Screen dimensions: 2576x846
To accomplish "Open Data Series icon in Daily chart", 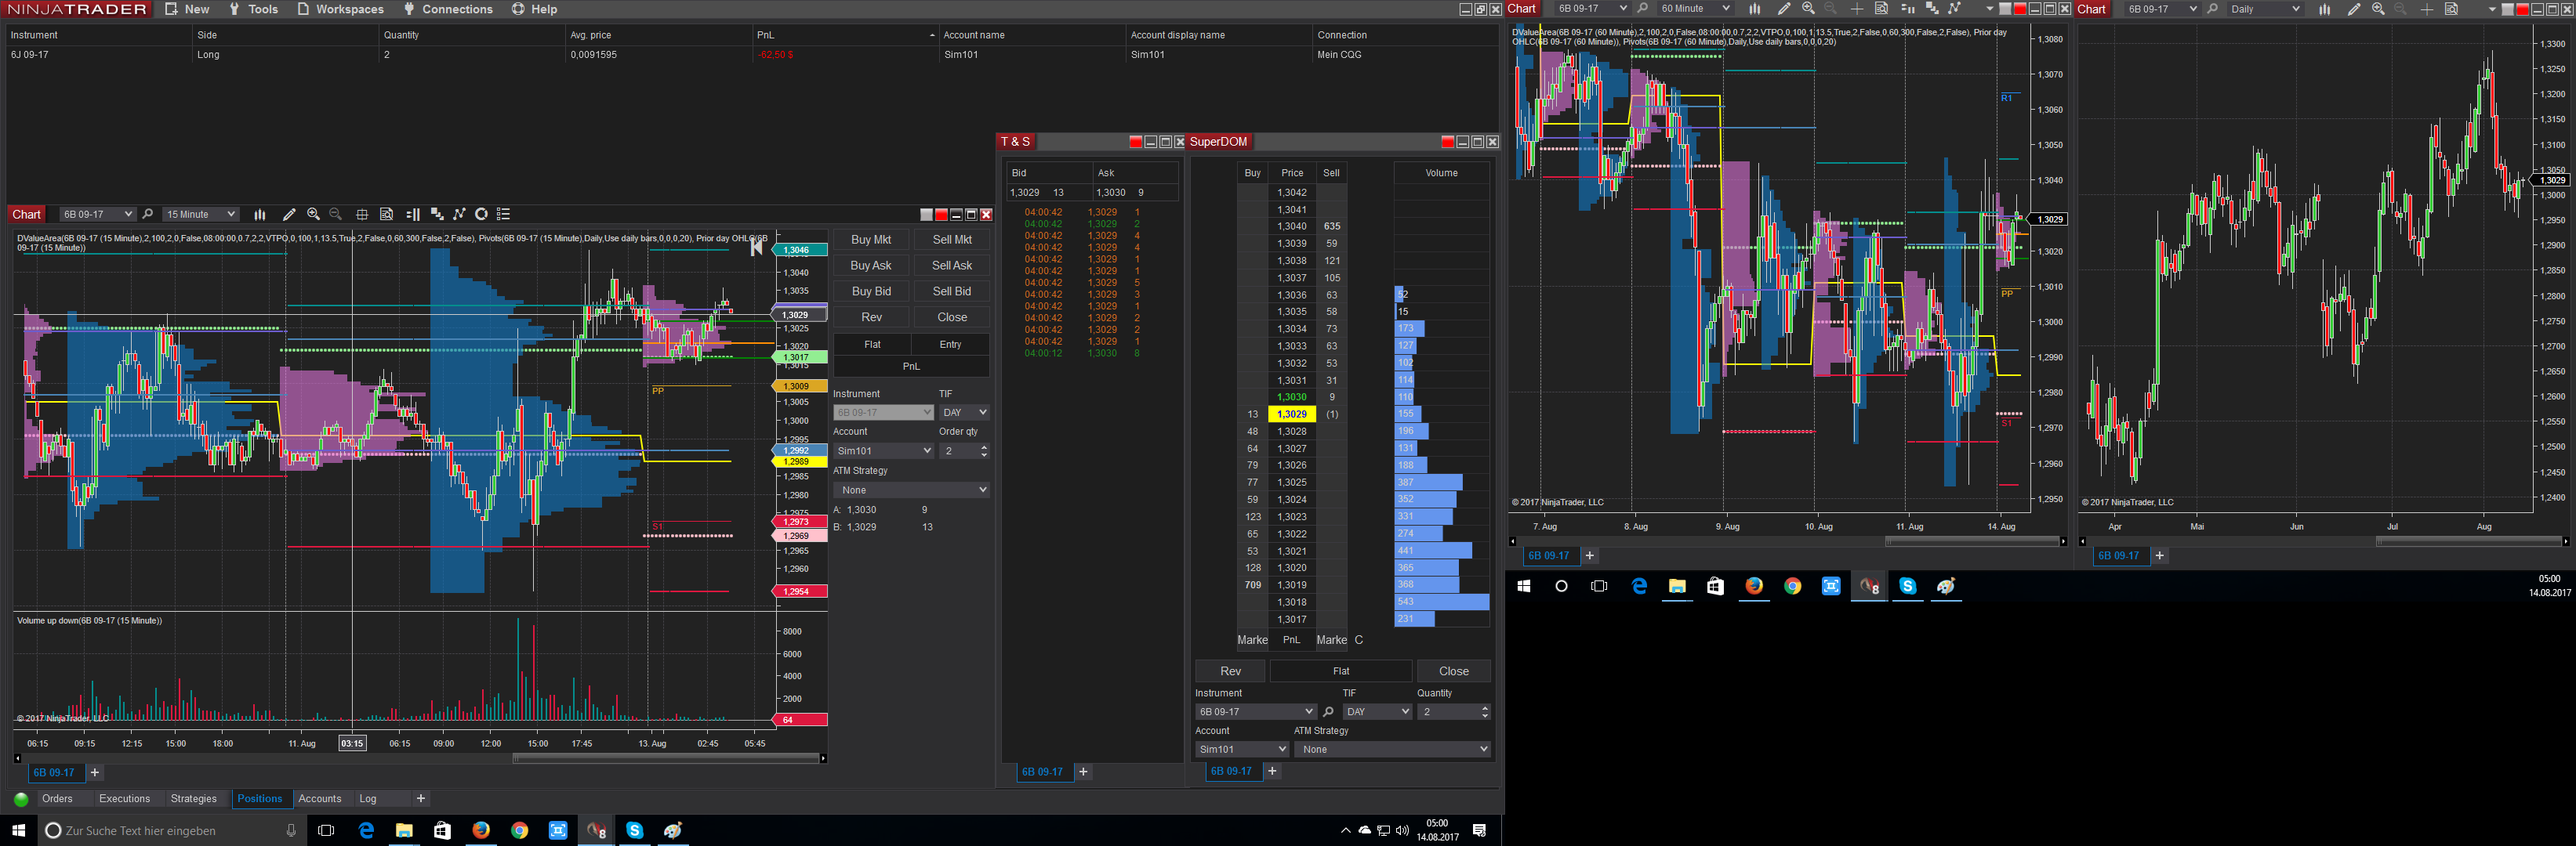I will click(x=2325, y=9).
